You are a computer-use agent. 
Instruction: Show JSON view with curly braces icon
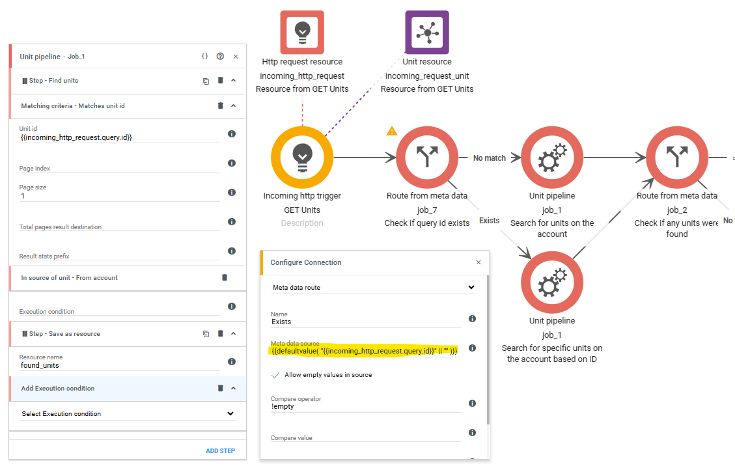[x=205, y=56]
